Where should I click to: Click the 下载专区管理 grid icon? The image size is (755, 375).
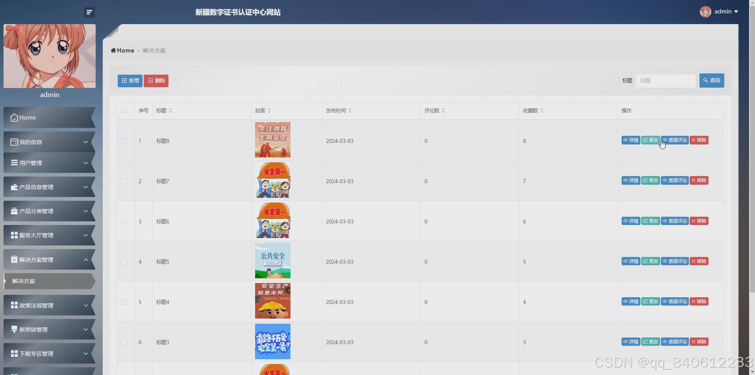tap(14, 354)
